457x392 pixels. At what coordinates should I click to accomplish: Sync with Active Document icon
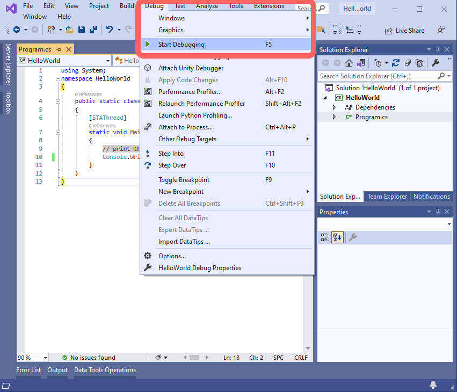click(395, 63)
